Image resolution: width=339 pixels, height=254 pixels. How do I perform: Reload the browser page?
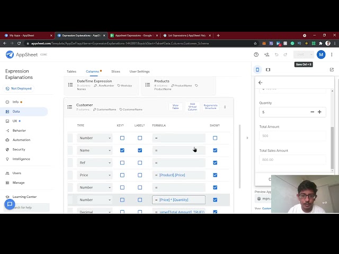tap(19, 43)
